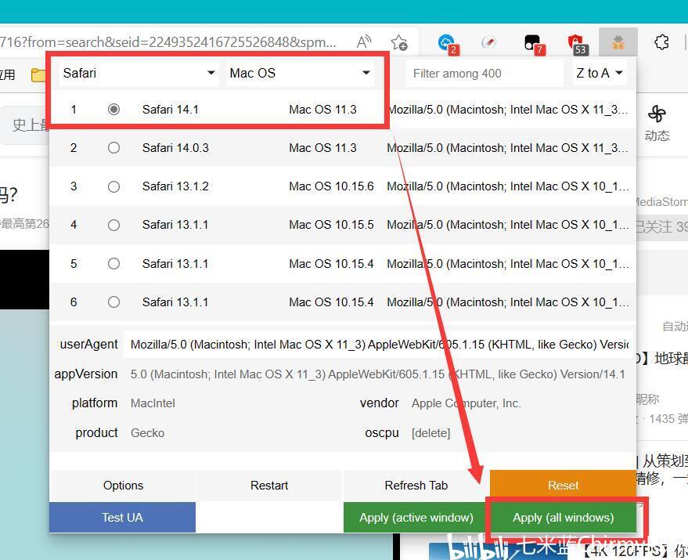
Task: Select Safari 14.0.3 radio button in row 2
Action: [x=113, y=147]
